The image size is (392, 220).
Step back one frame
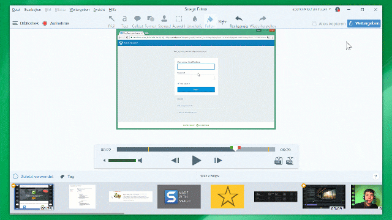click(175, 160)
